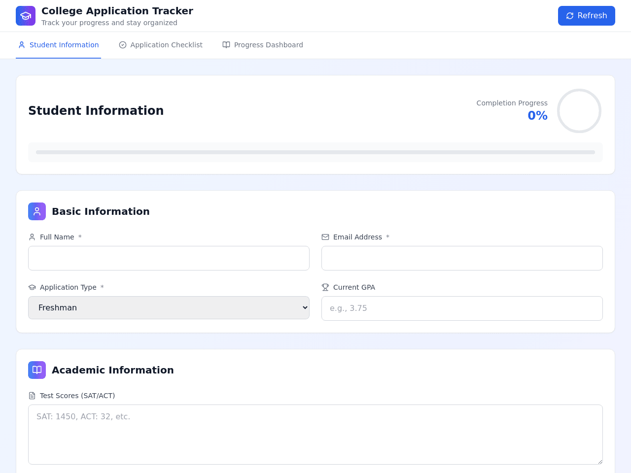Click the Full Name field label
Viewport: 631px width, 473px height.
[57, 237]
